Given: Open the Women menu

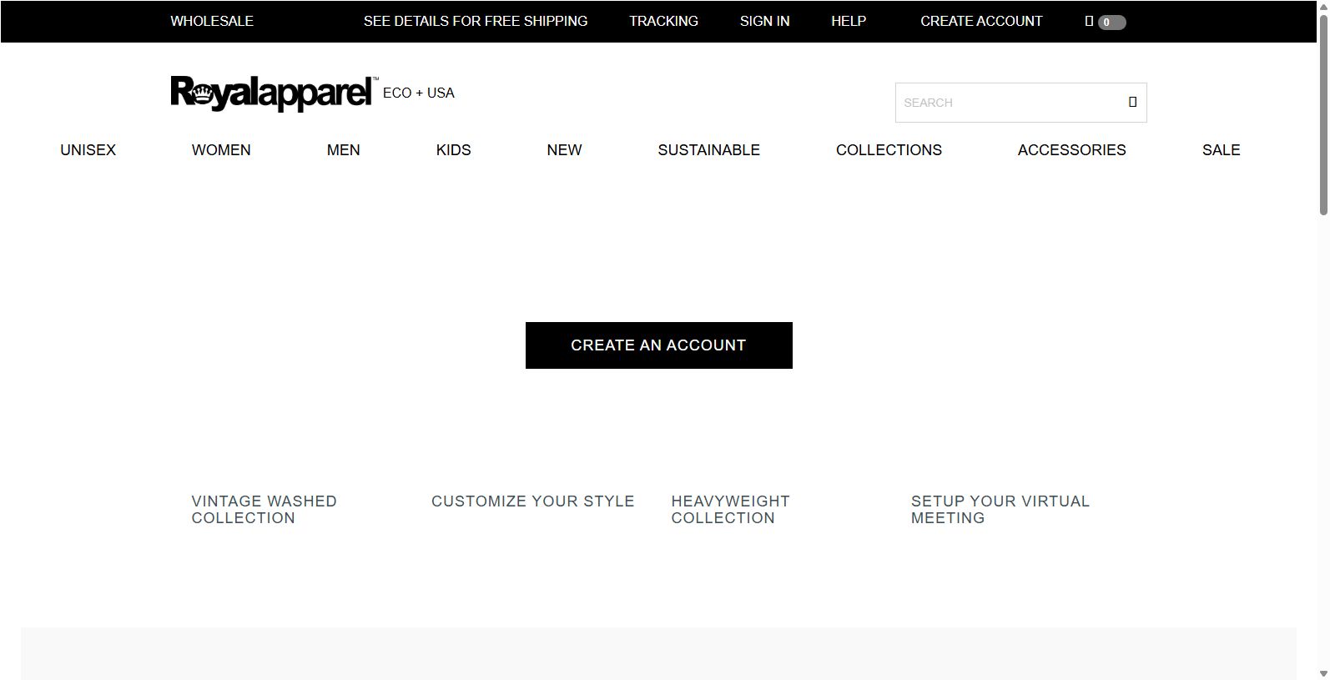Looking at the screenshot, I should (221, 150).
